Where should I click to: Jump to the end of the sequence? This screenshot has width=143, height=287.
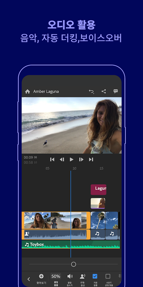[91, 159]
